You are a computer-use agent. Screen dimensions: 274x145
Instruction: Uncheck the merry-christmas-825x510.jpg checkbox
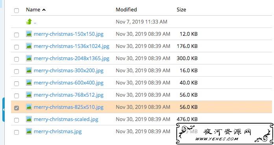17,108
